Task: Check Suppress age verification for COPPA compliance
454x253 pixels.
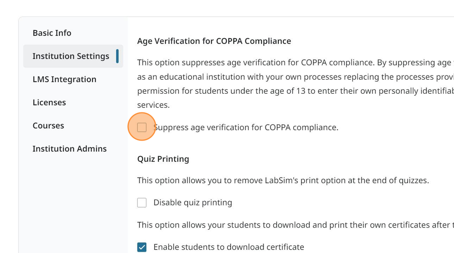Action: (141, 127)
